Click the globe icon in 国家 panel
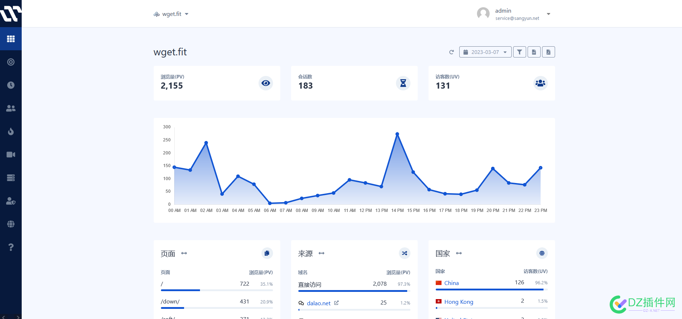 coord(542,253)
